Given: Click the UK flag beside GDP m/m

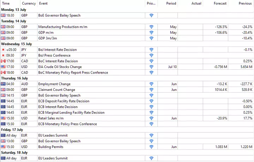Looking at the screenshot, I should click(3, 32).
